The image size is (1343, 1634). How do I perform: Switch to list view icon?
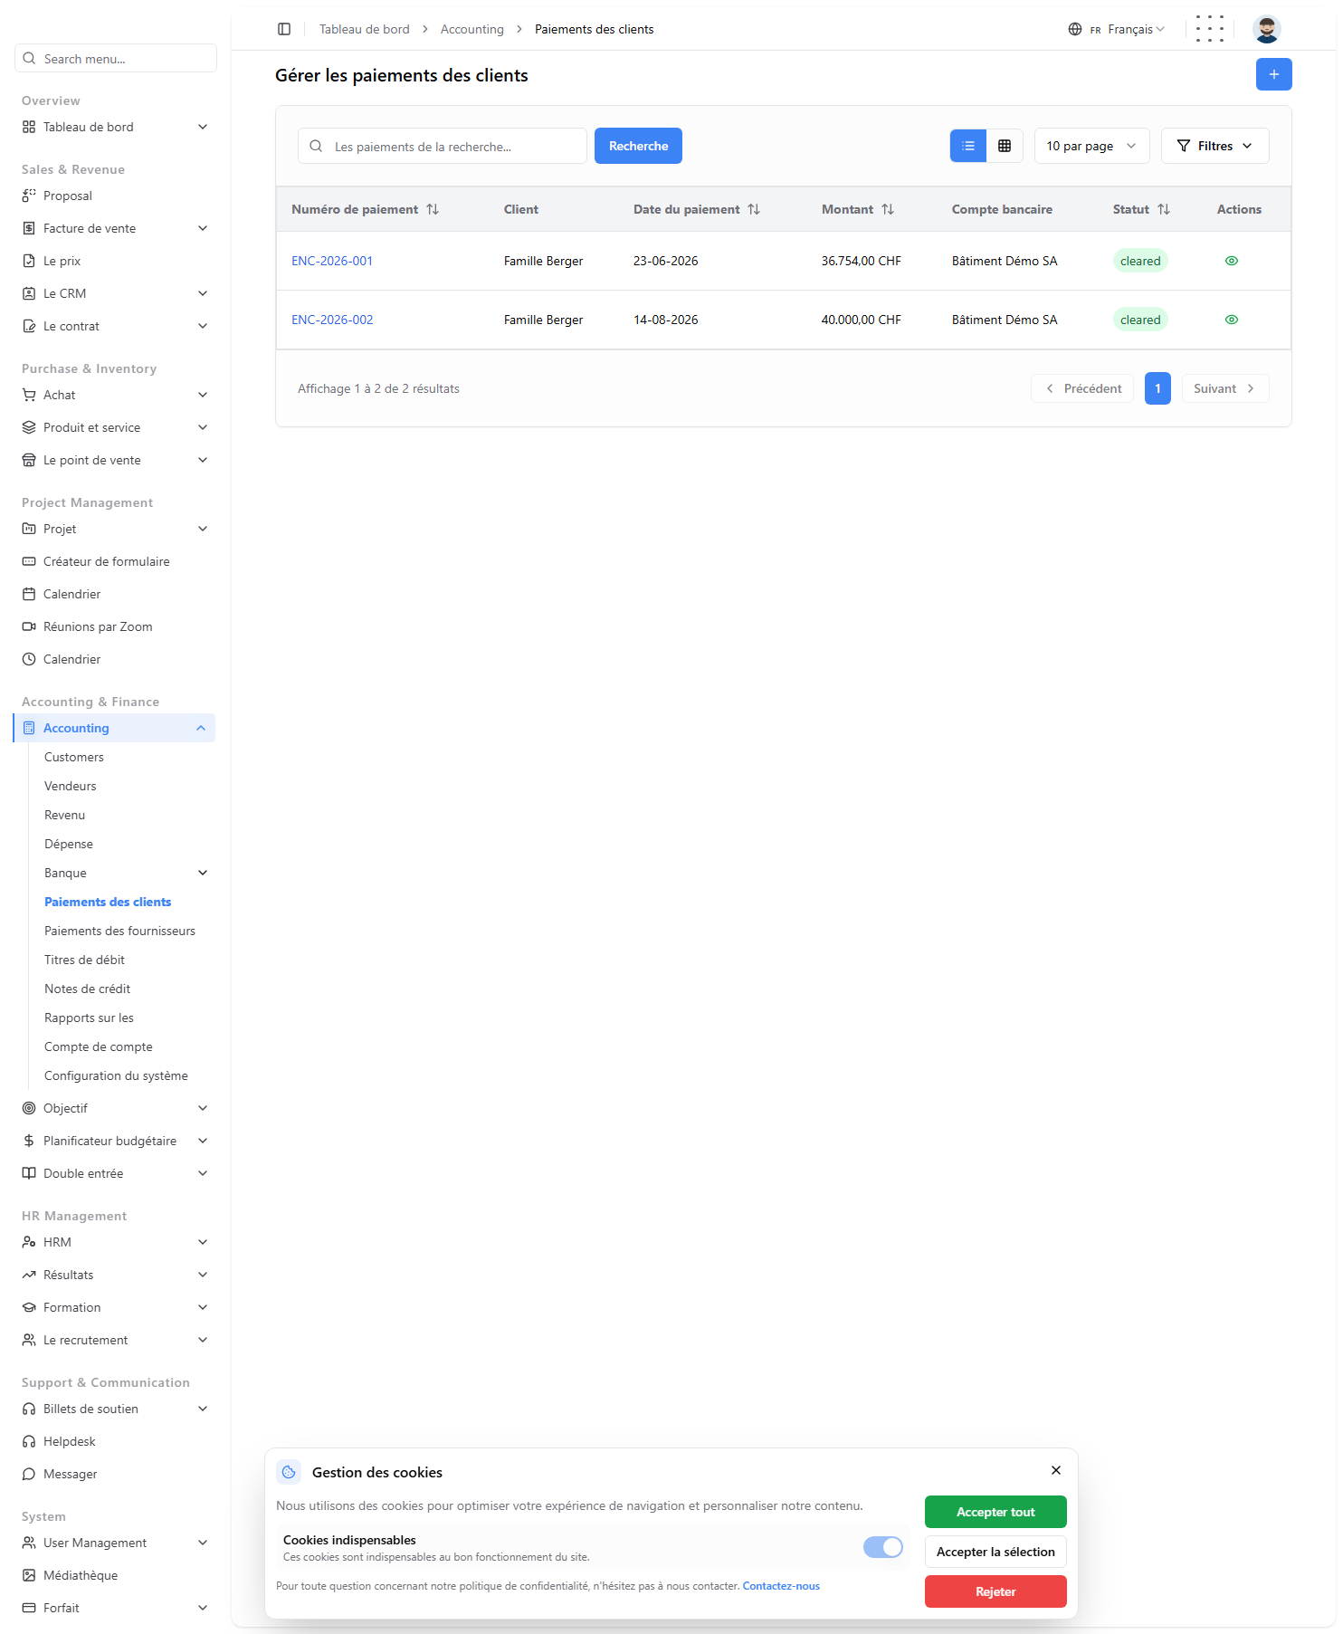[x=968, y=146]
